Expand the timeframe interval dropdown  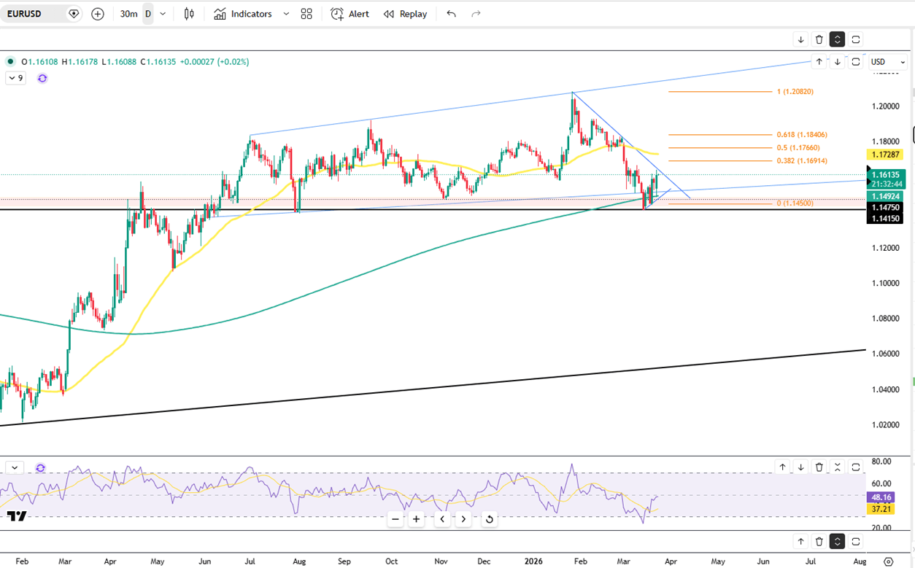(x=163, y=14)
